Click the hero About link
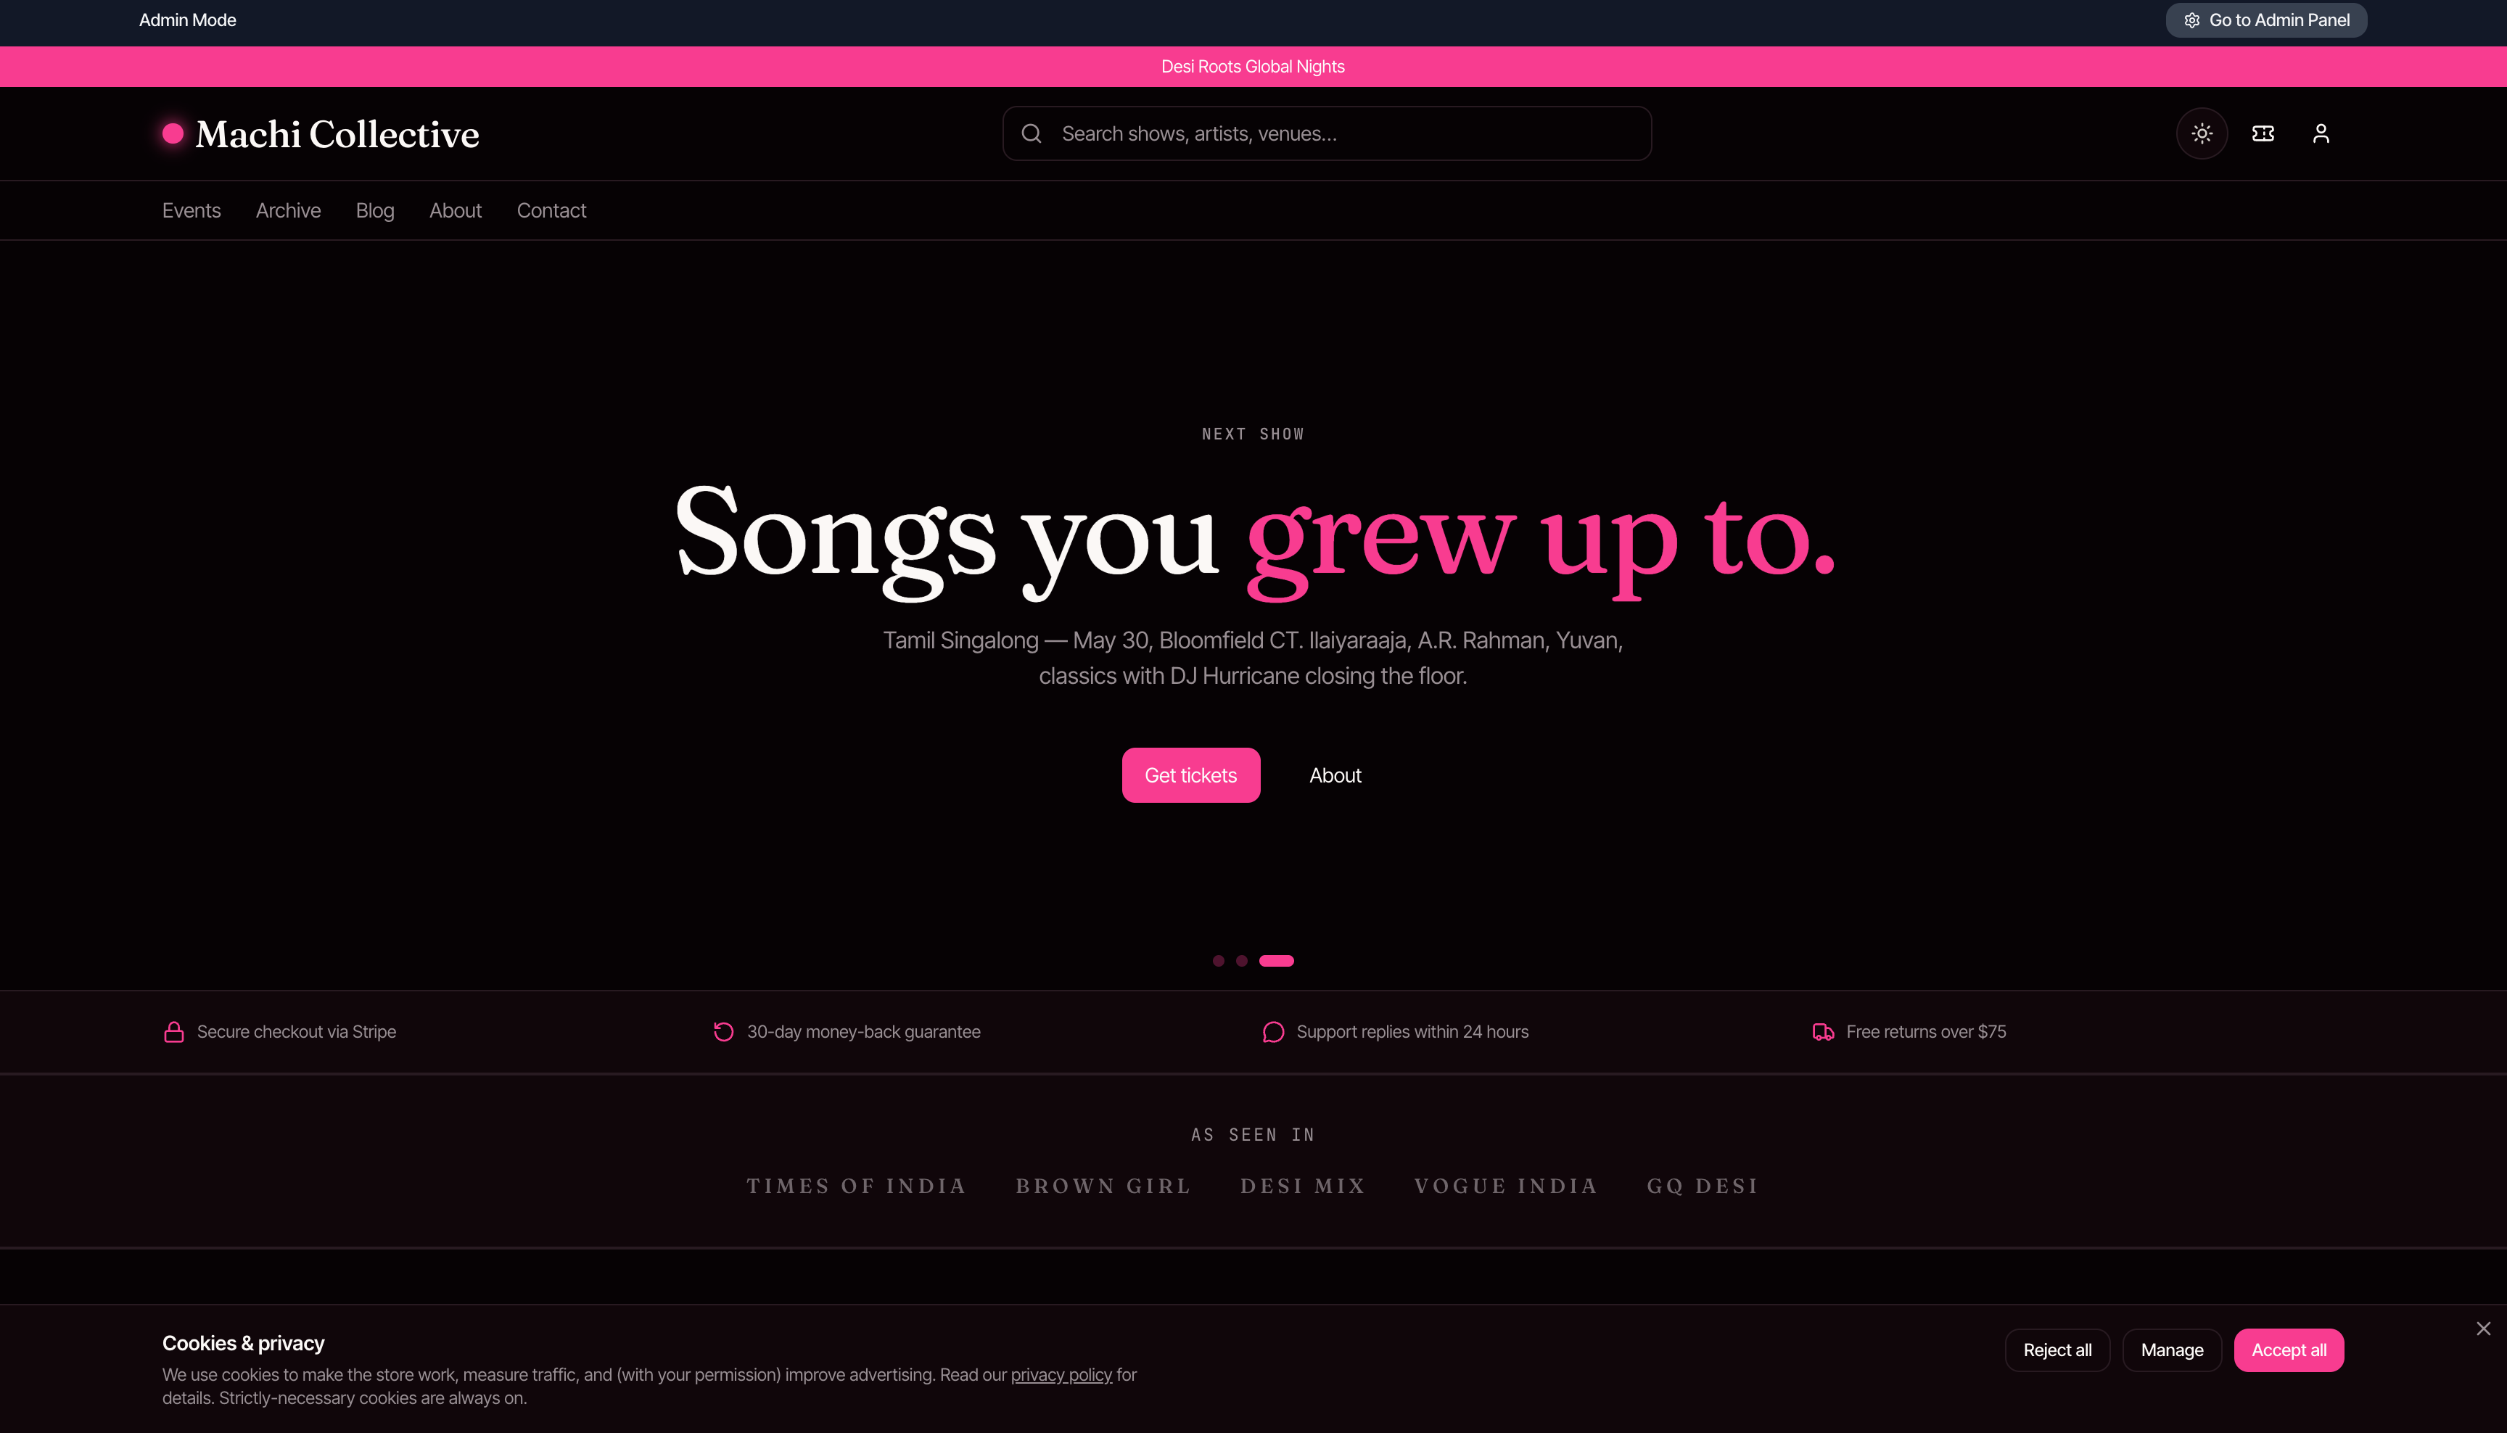 click(x=1334, y=775)
